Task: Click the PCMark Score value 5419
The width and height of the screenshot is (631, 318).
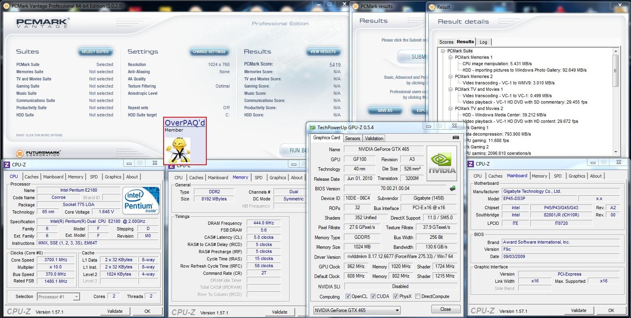Action: pyautogui.click(x=335, y=65)
